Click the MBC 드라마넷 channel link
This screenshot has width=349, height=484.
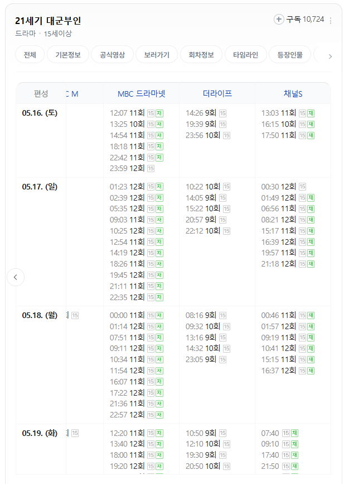point(142,93)
